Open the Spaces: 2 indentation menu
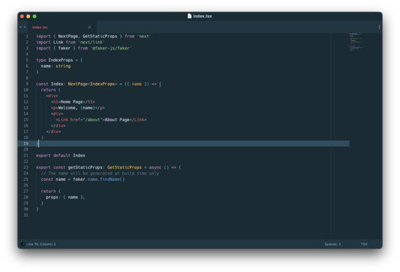Image resolution: width=400 pixels, height=272 pixels. click(332, 244)
